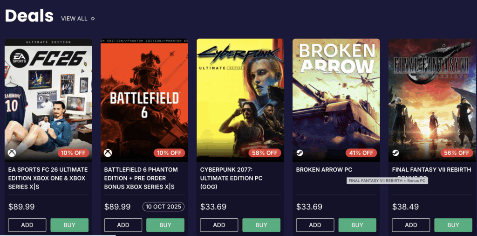Open the View All deals link

point(74,19)
